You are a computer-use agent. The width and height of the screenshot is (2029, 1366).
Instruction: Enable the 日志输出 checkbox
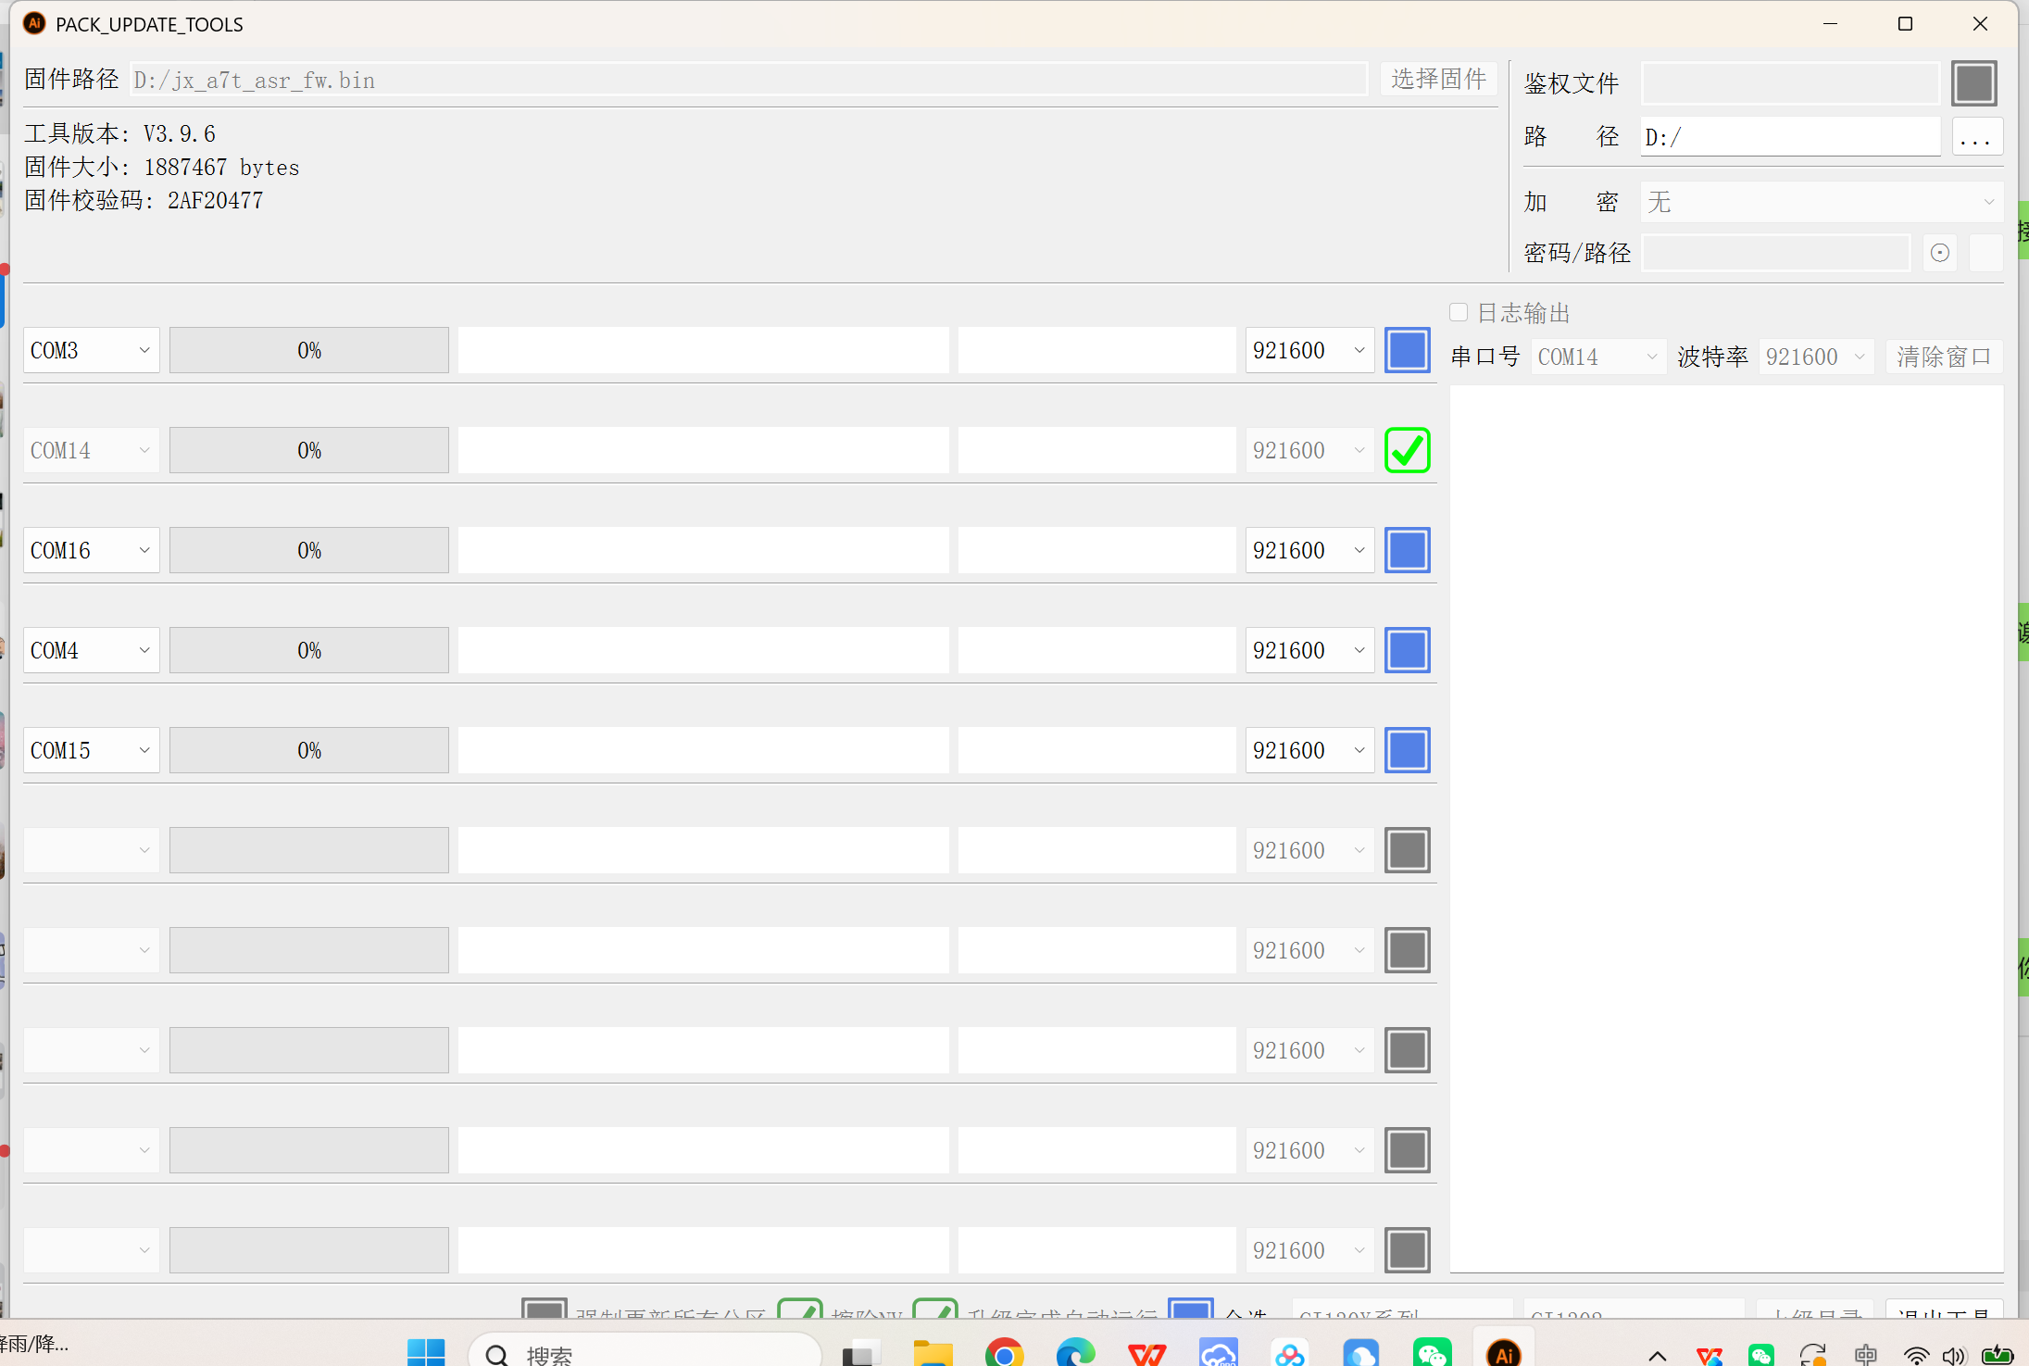pyautogui.click(x=1459, y=312)
